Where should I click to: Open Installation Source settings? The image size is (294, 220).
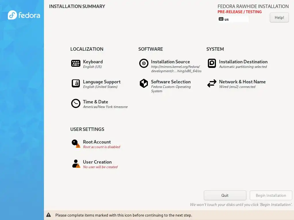171,62
